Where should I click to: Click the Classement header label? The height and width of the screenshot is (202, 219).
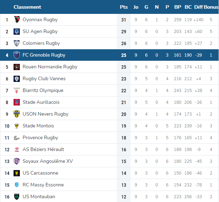coord(27,7)
